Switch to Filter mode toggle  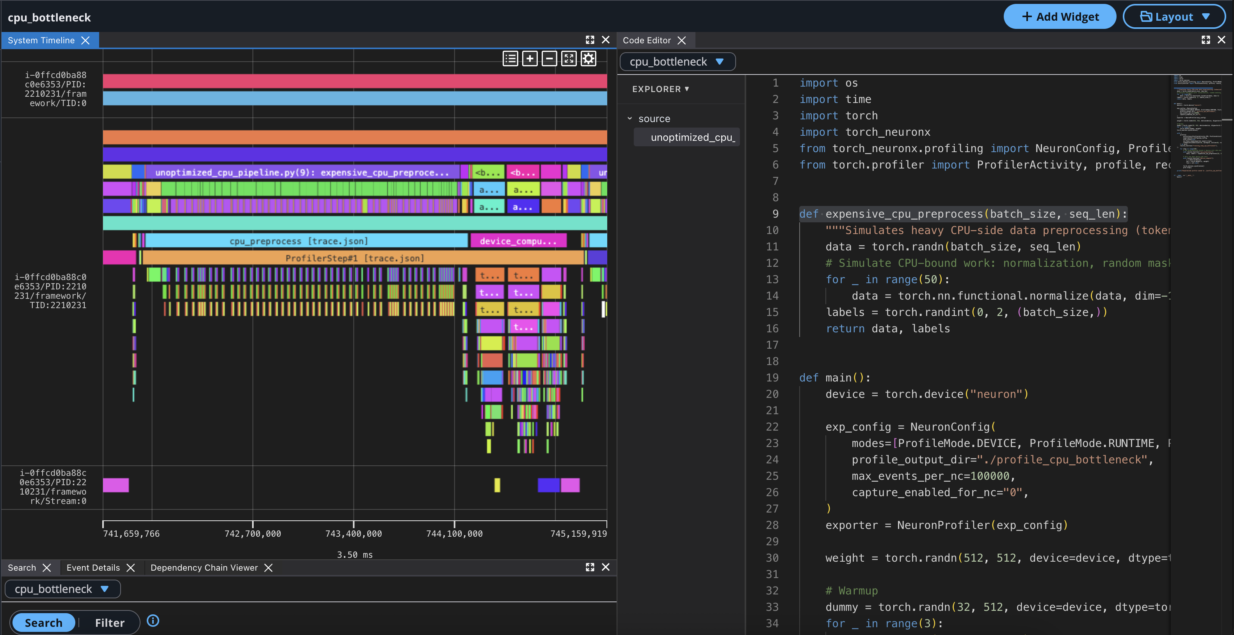tap(110, 623)
